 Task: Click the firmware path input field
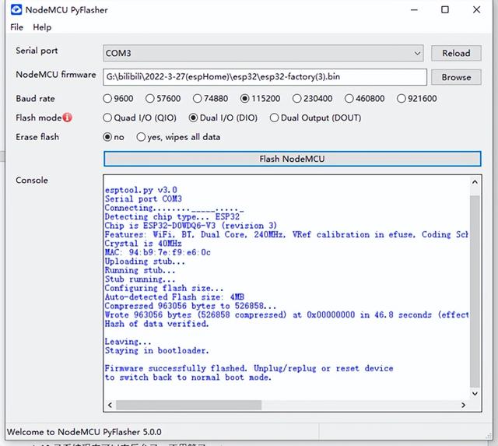click(265, 77)
